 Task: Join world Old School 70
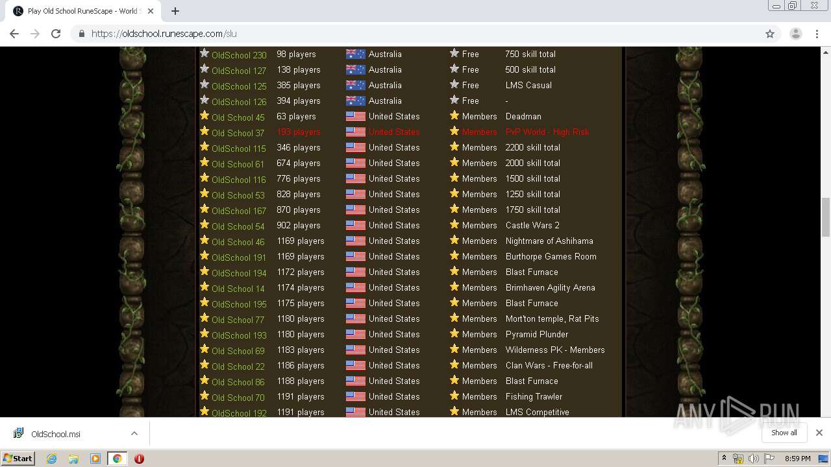point(238,398)
